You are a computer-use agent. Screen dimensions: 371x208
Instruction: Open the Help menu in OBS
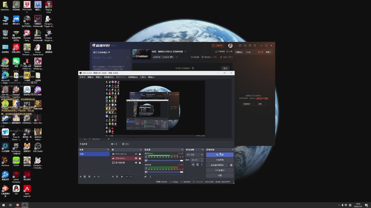(x=151, y=77)
